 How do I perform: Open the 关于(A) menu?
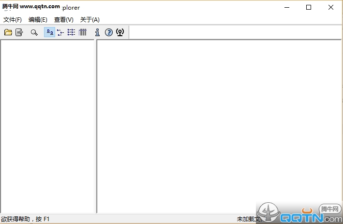(89, 20)
